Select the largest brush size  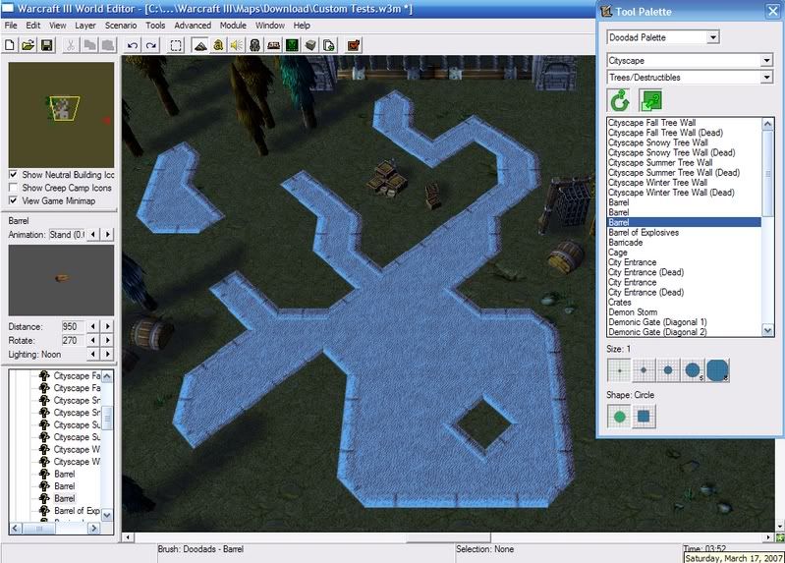(717, 370)
